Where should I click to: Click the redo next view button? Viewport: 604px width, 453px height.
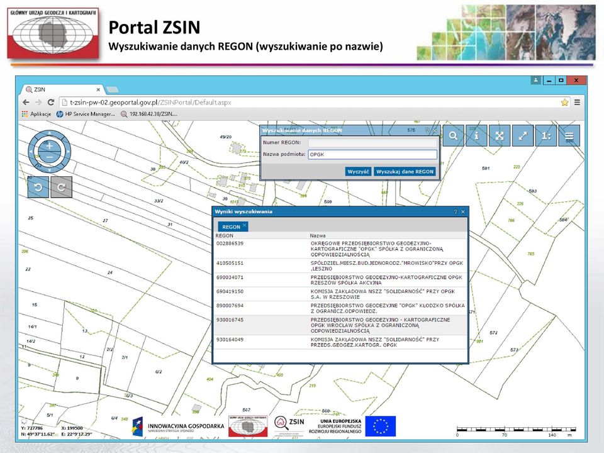click(61, 187)
